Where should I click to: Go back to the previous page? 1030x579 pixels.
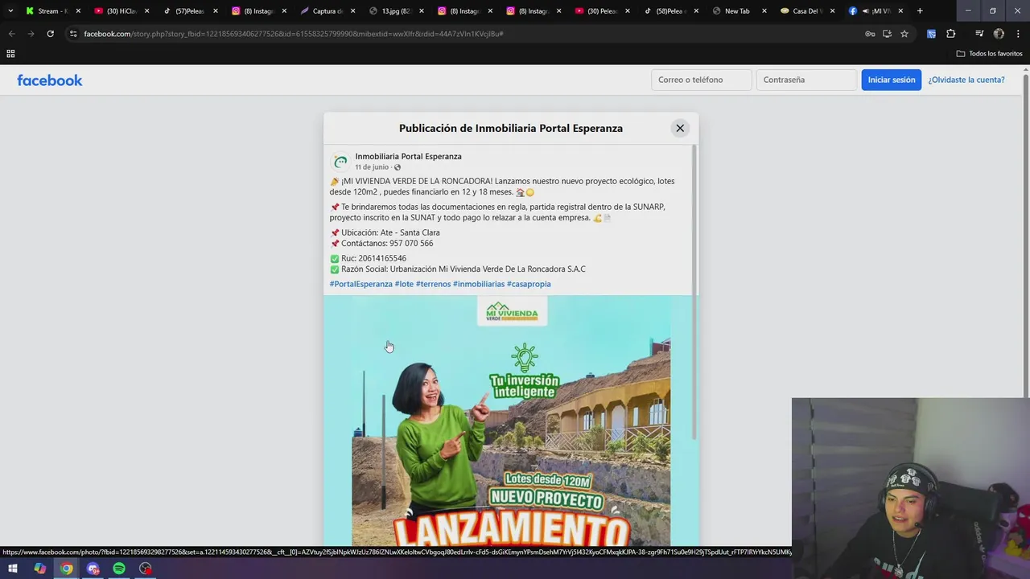11,34
